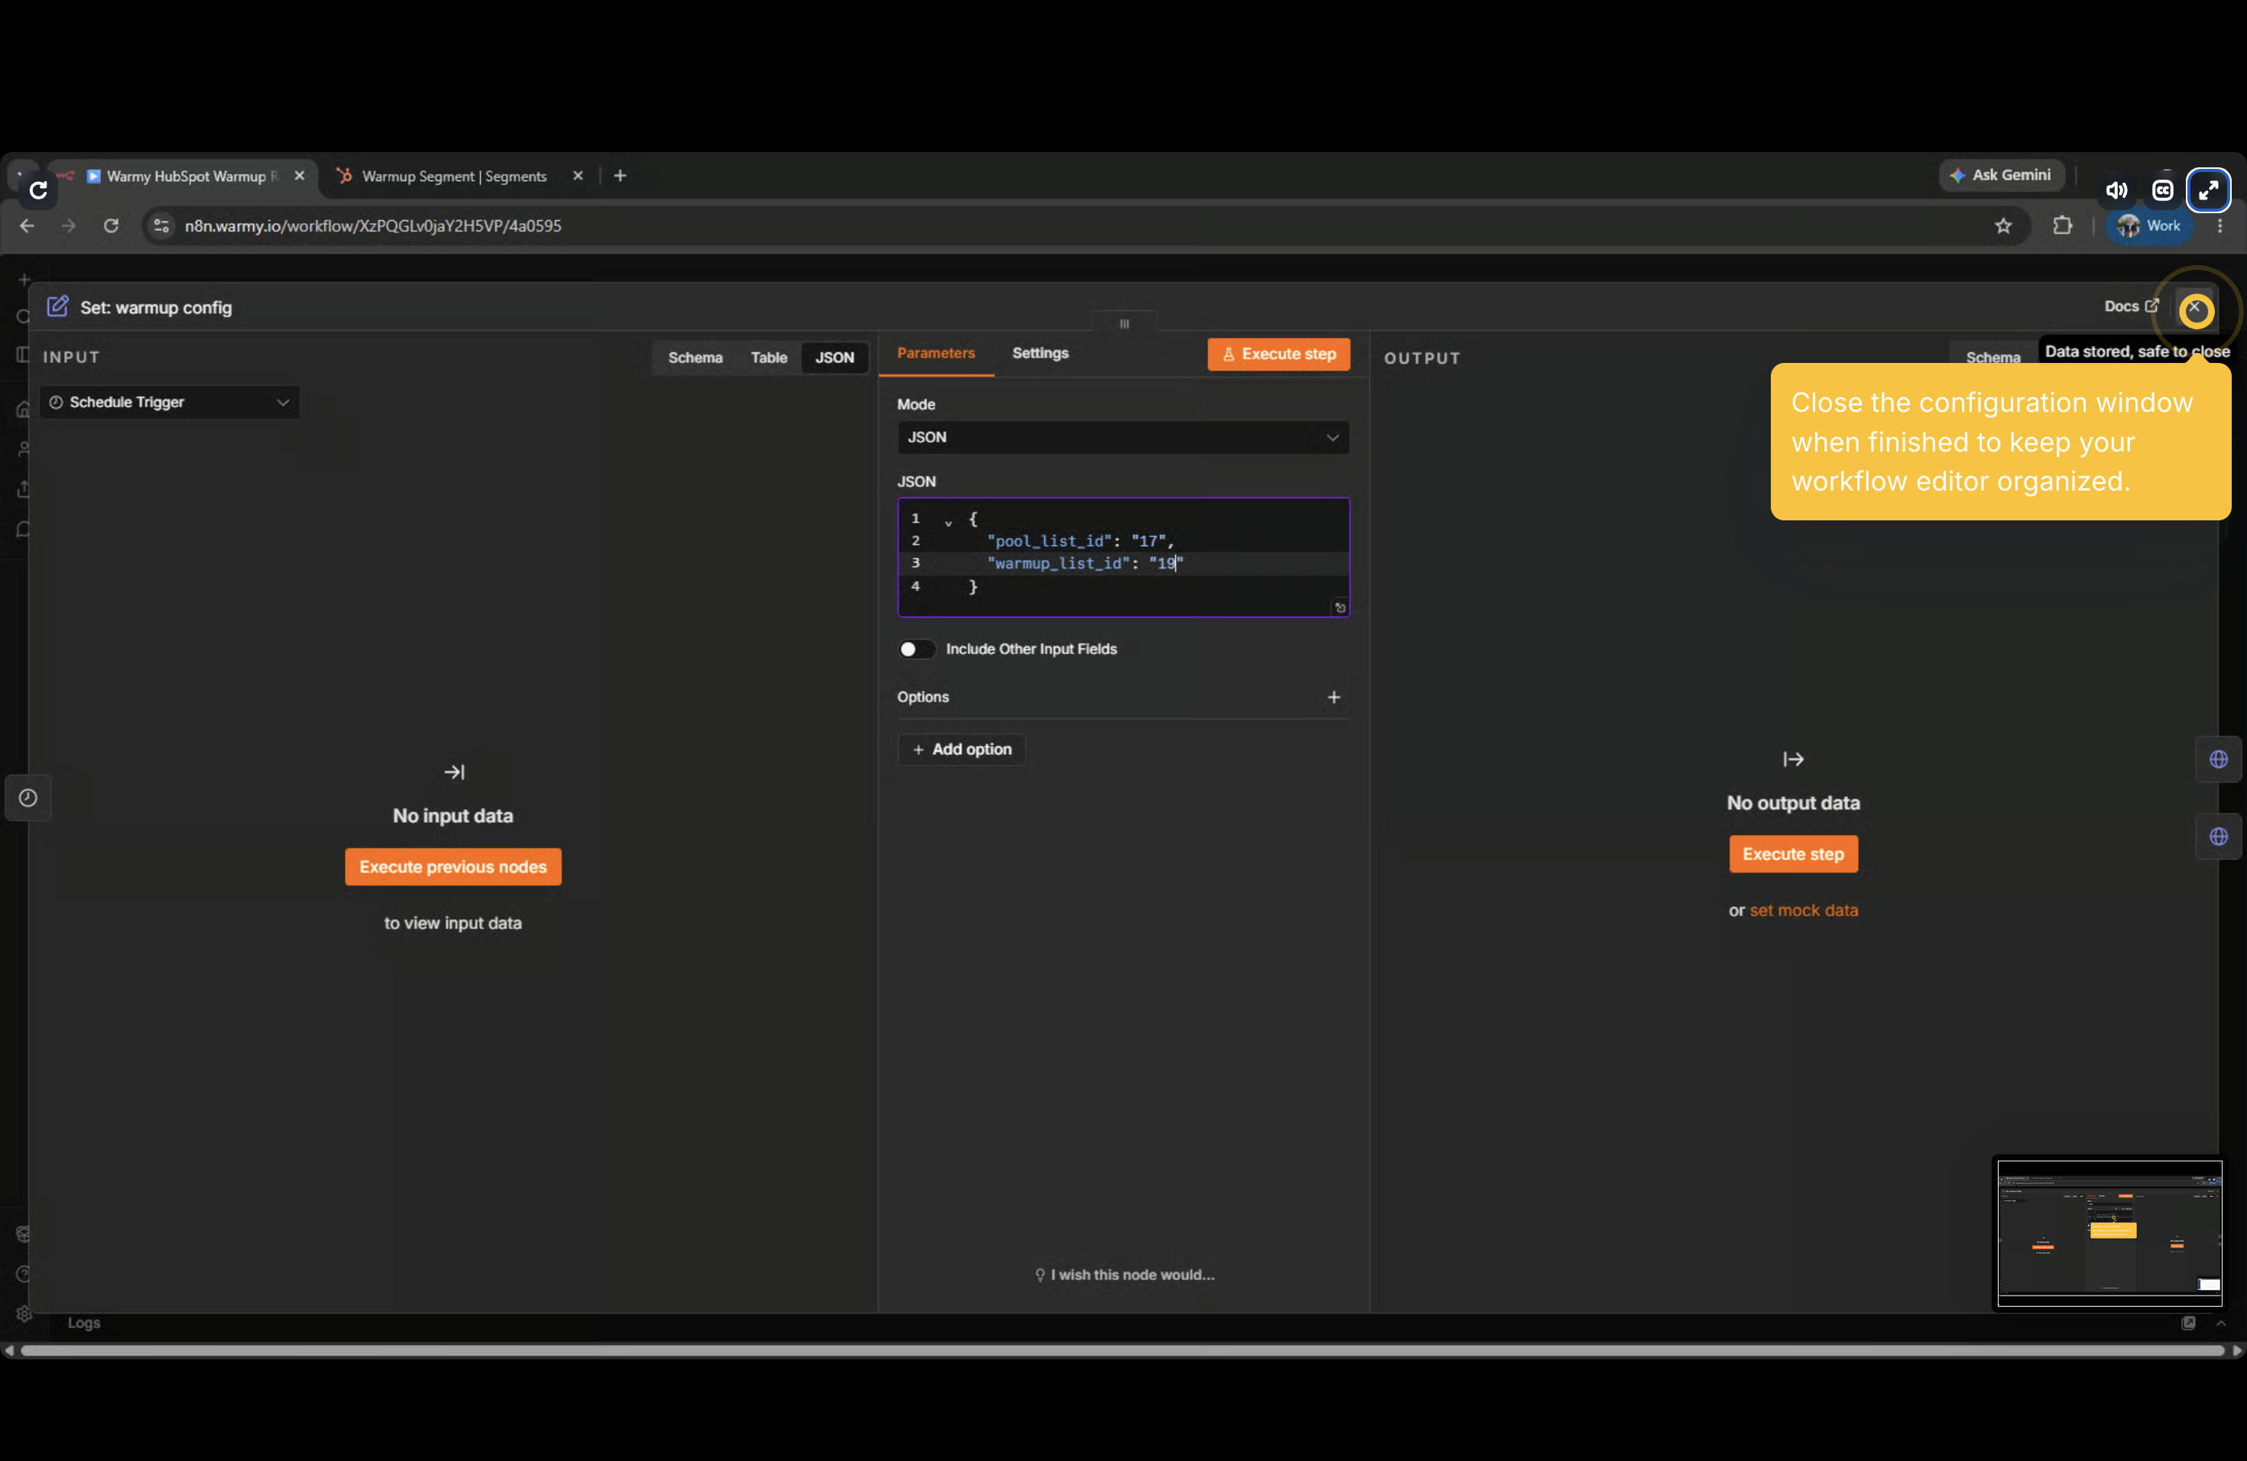This screenshot has width=2247, height=1461.
Task: Click the pool_list_id line in JSON
Action: pyautogui.click(x=1080, y=541)
